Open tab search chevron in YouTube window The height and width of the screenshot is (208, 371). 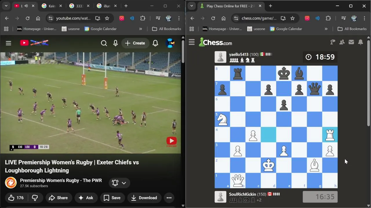[6, 6]
